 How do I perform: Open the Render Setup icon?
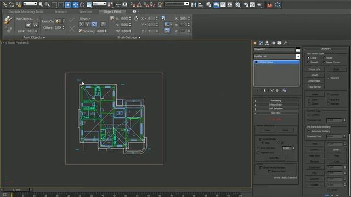click(x=246, y=4)
